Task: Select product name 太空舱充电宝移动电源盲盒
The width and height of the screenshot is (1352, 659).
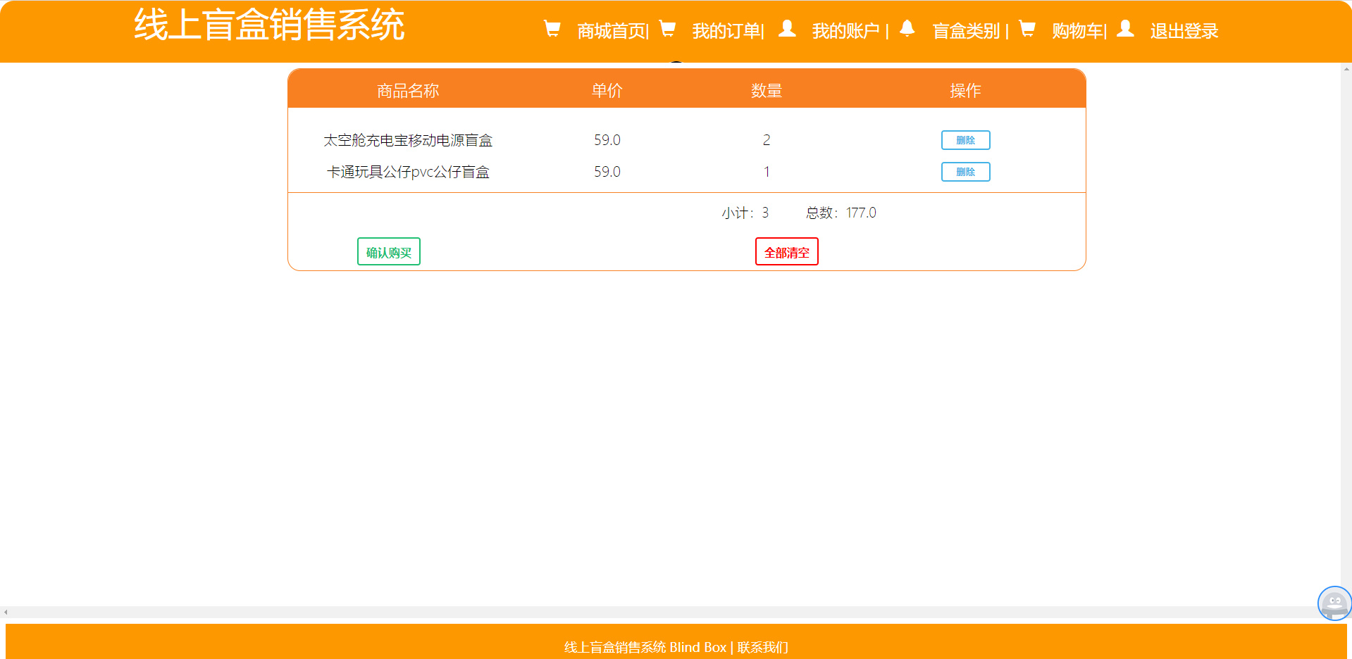Action: (408, 140)
